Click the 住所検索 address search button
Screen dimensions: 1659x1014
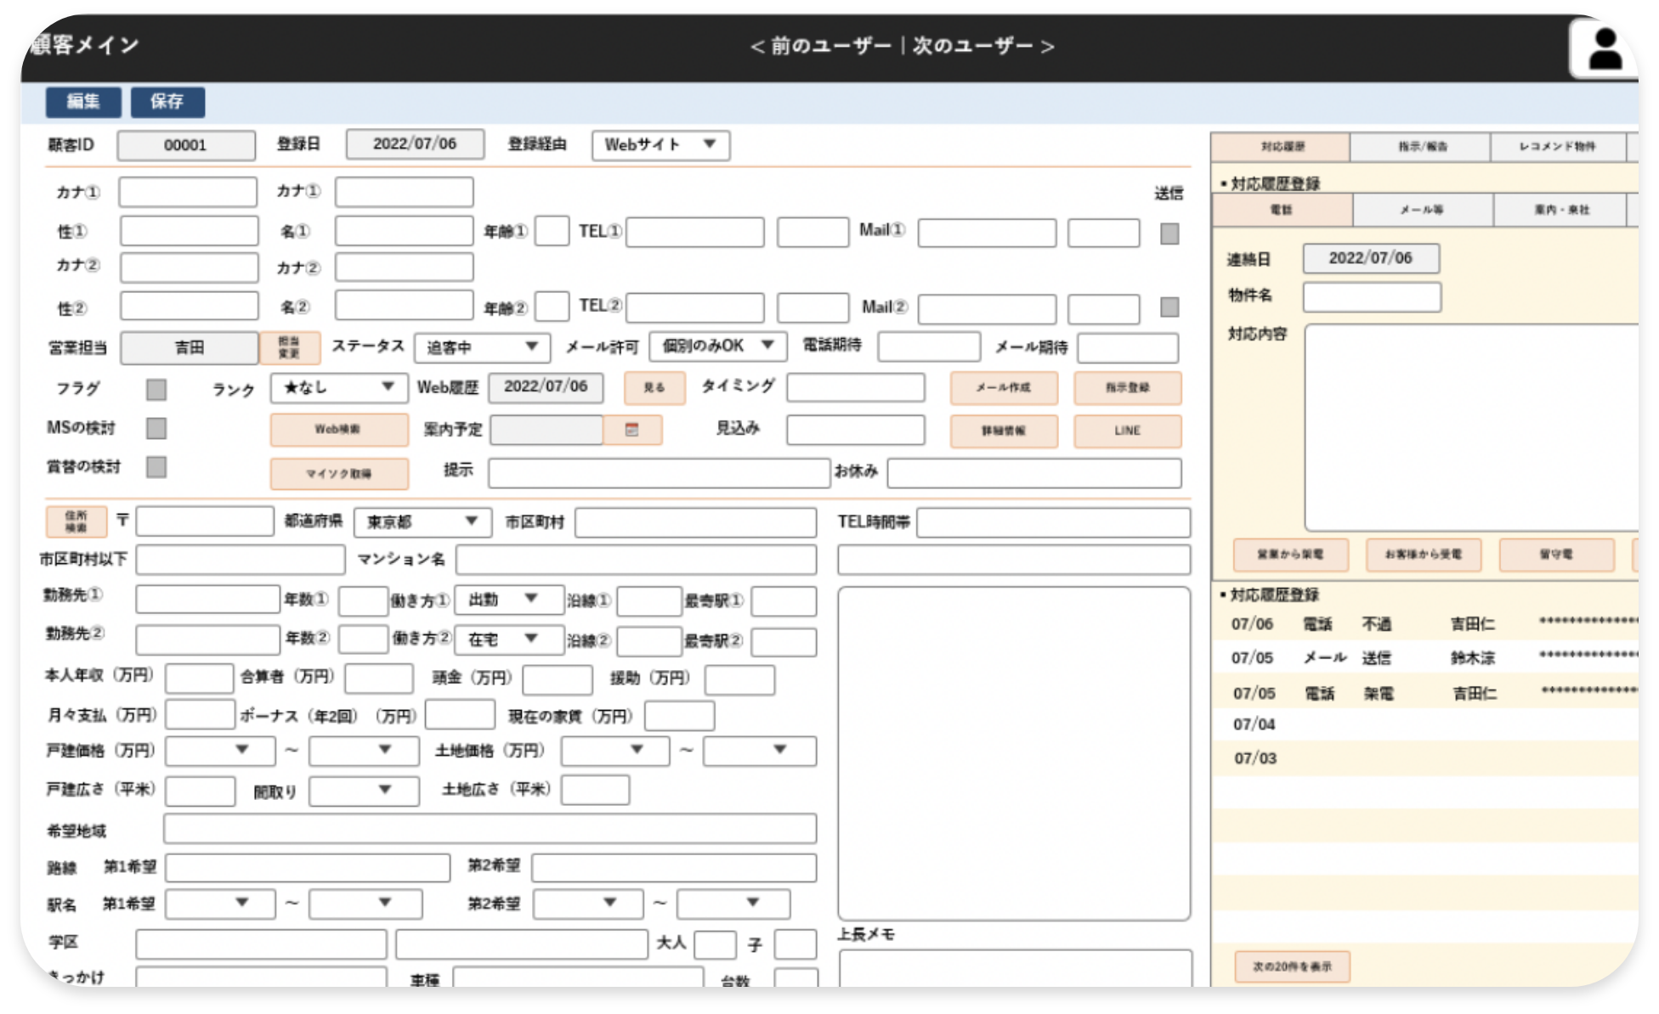pos(76,521)
